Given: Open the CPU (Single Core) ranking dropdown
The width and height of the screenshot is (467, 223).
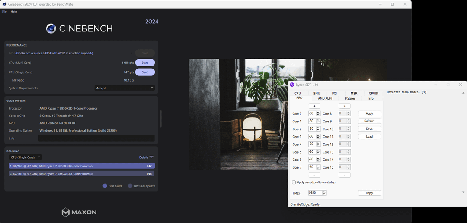Looking at the screenshot, I should 26,157.
